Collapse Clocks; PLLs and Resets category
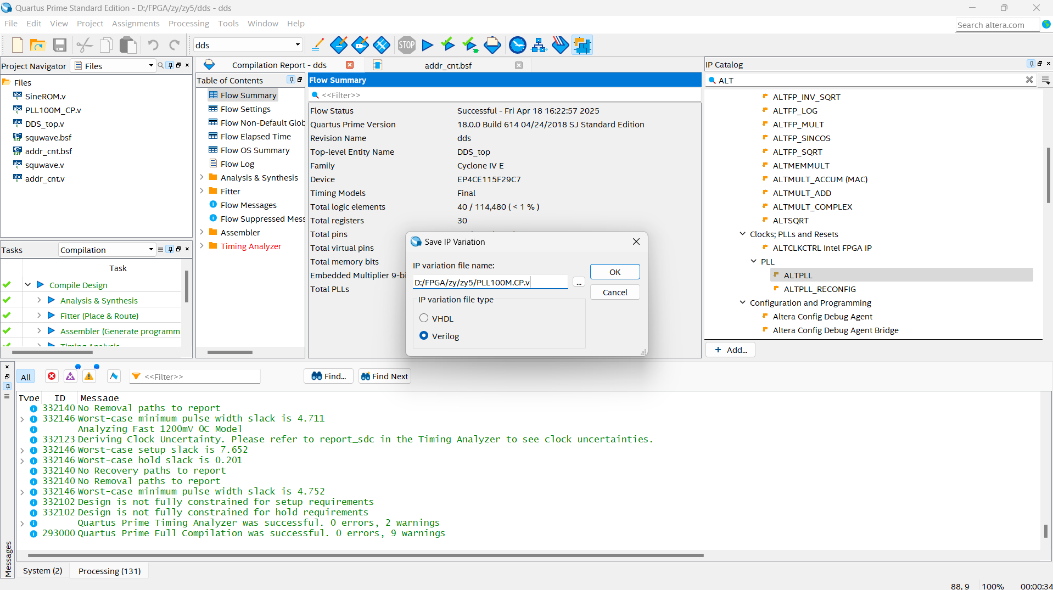Viewport: 1053px width, 590px height. 743,234
